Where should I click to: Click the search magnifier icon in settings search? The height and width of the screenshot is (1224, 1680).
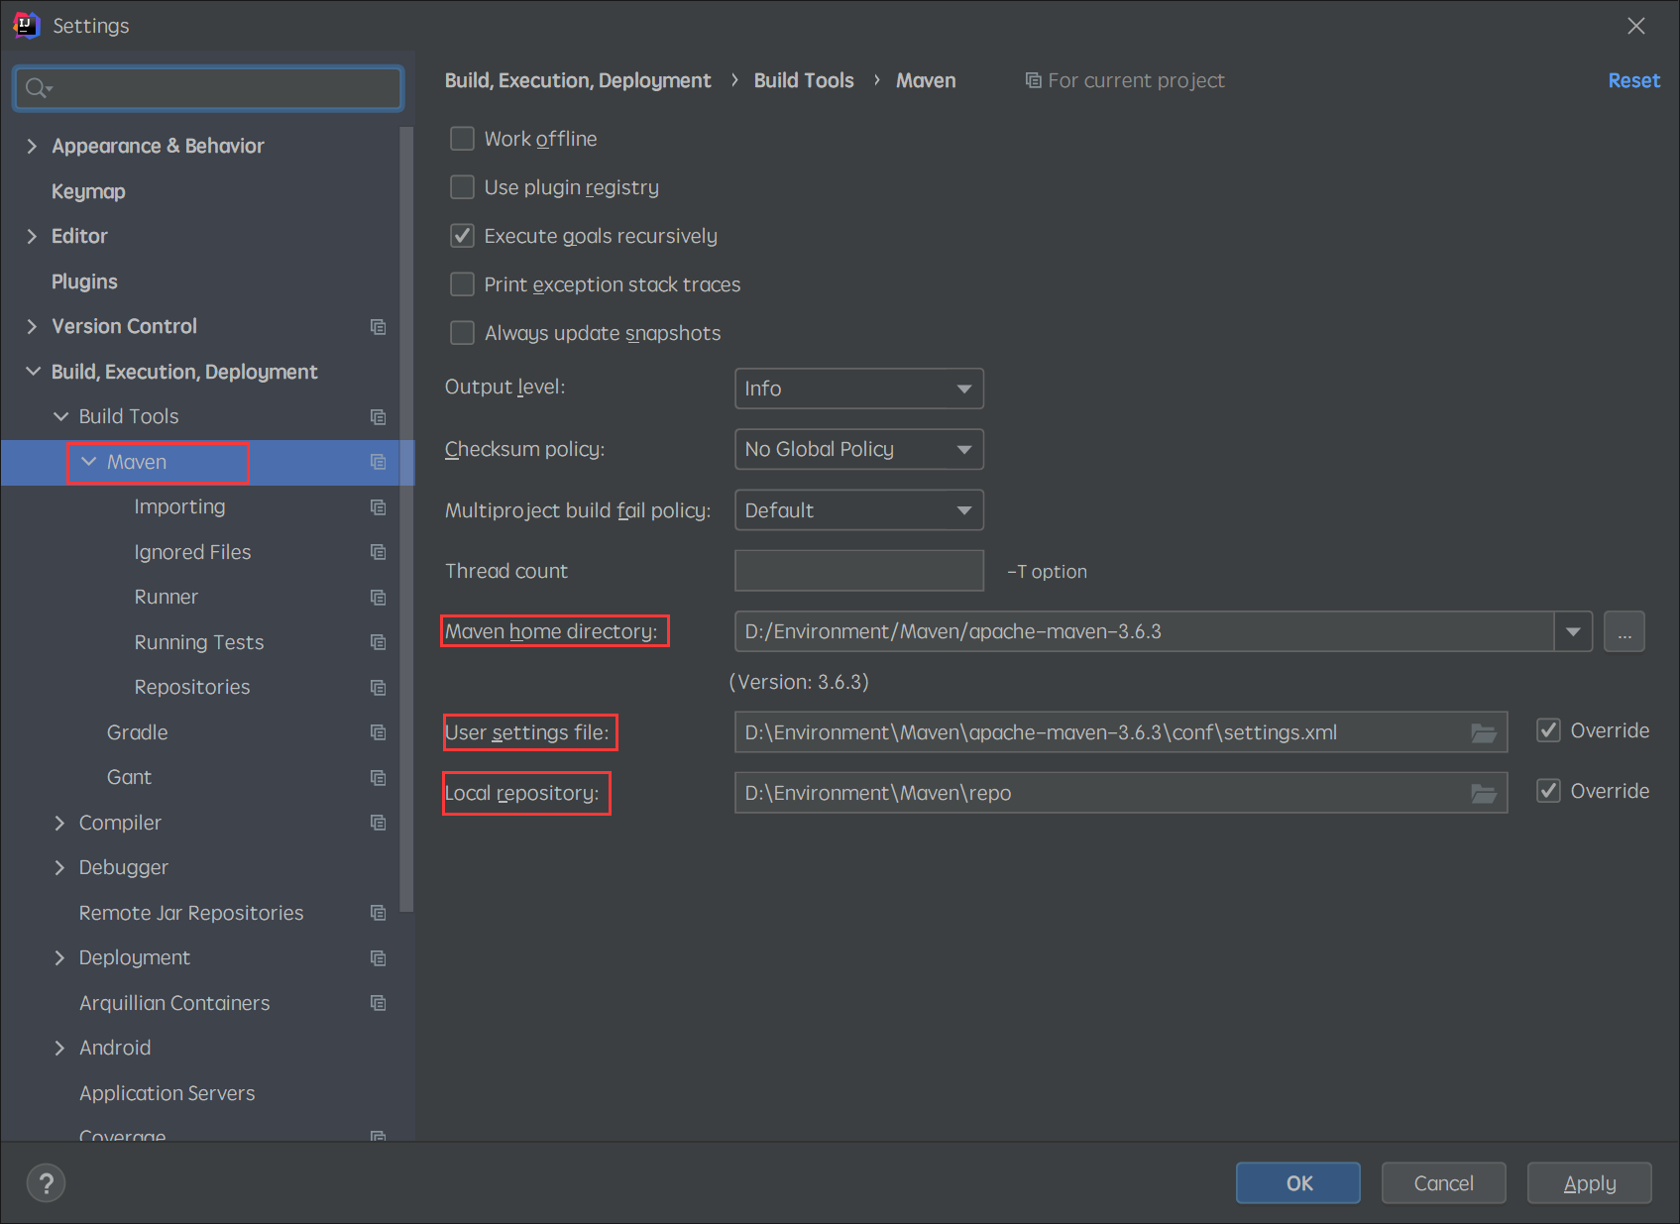(38, 88)
